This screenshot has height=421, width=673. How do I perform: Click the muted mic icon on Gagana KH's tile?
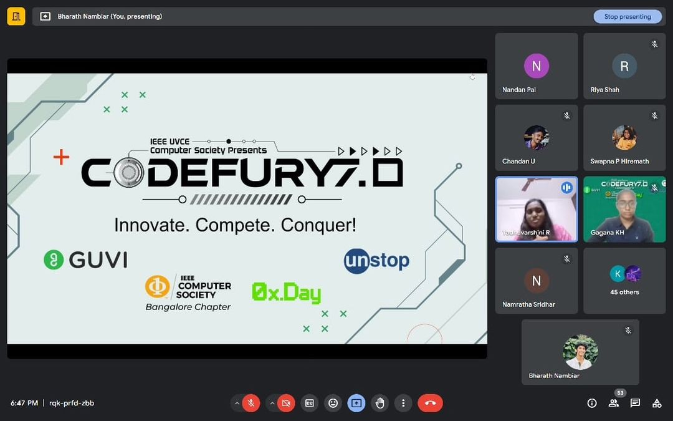coord(654,187)
